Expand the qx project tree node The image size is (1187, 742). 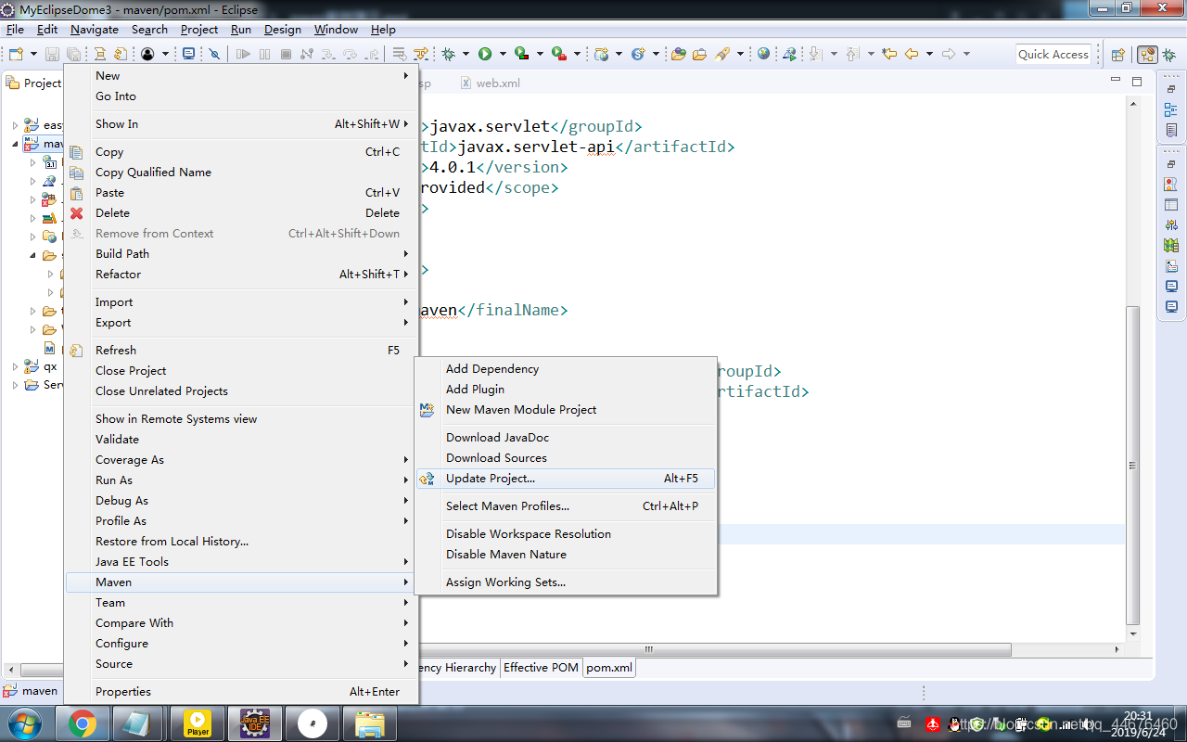click(x=15, y=367)
